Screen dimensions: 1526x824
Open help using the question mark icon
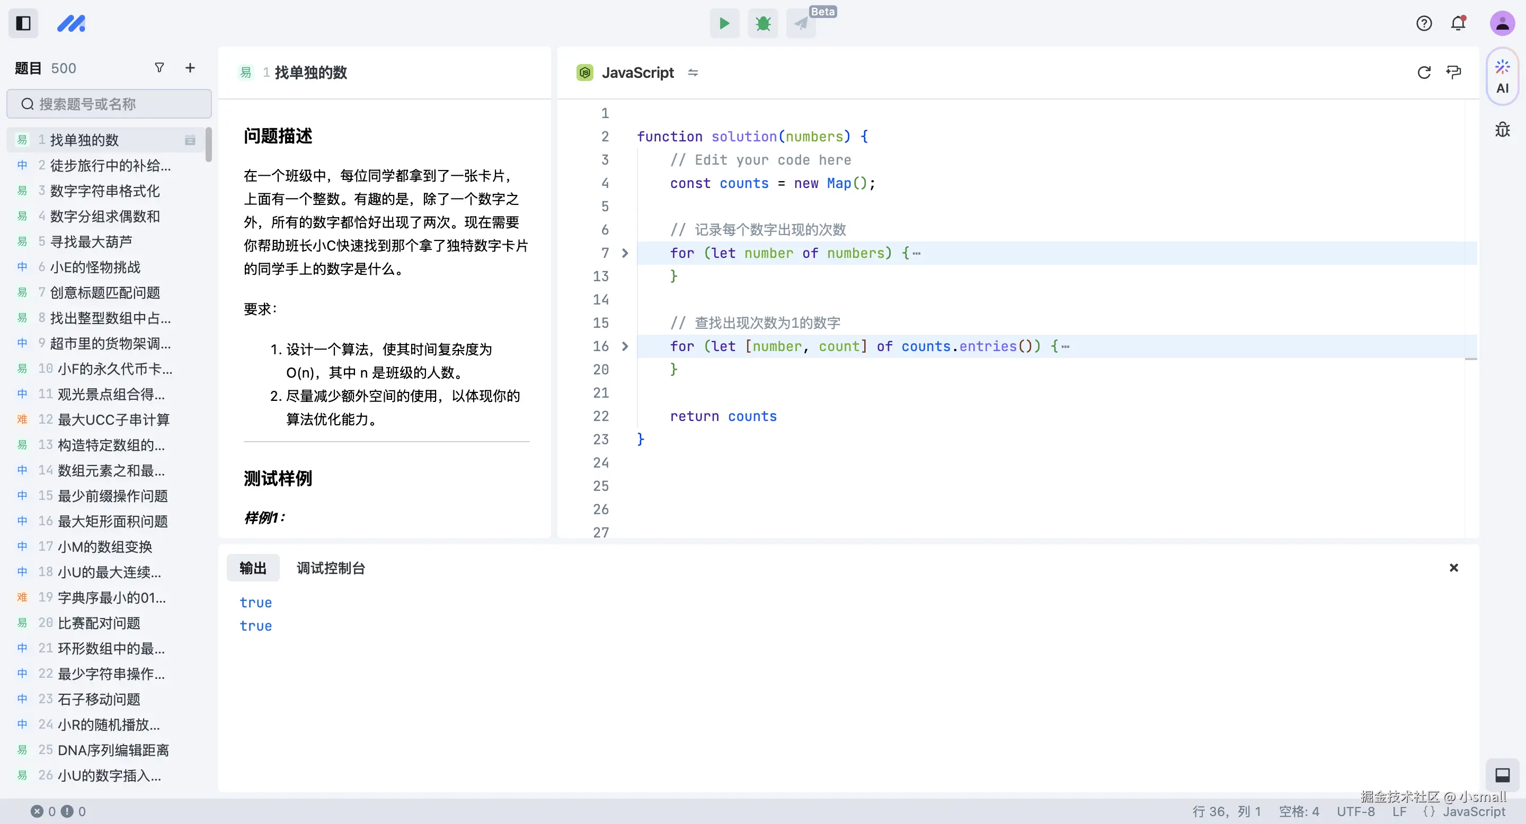tap(1424, 23)
